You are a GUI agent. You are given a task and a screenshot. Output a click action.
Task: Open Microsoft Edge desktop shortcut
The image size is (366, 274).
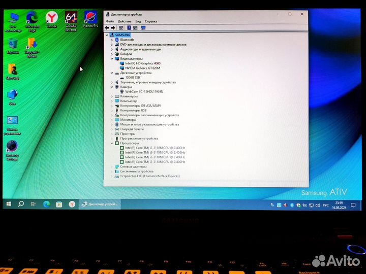(32, 21)
